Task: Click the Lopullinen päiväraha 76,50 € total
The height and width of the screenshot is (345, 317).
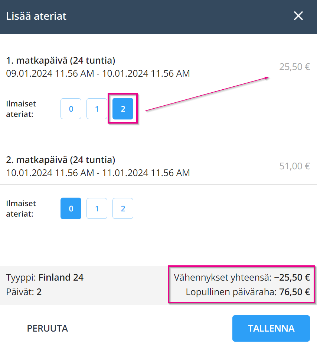Action: 248,292
